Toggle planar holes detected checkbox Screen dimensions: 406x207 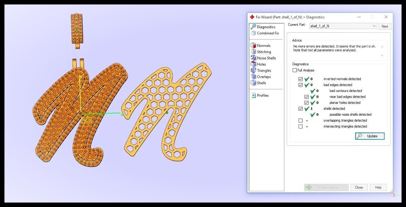pos(306,103)
